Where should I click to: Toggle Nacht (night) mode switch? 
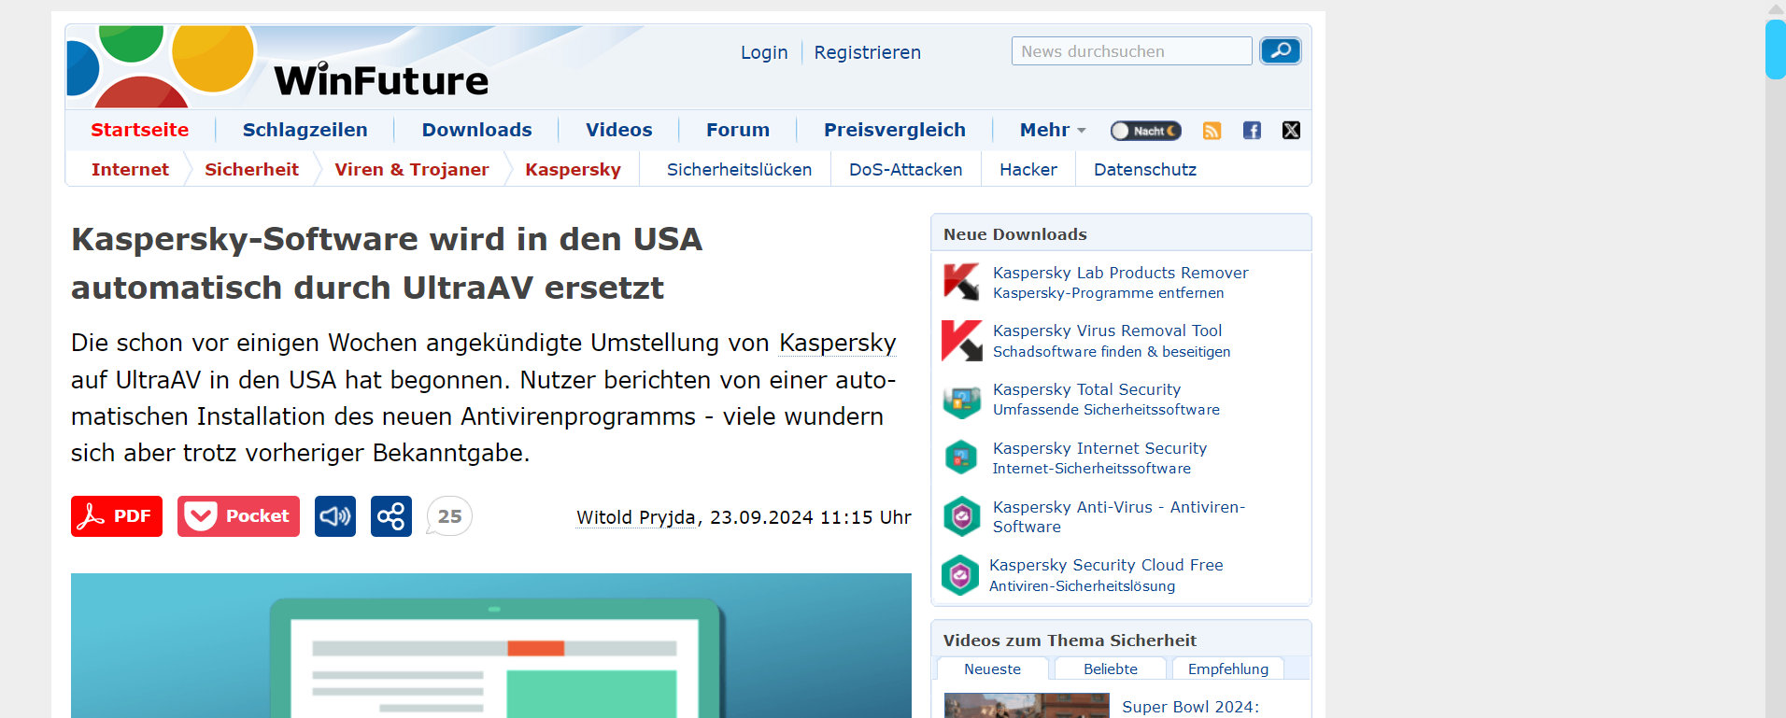[x=1145, y=131]
